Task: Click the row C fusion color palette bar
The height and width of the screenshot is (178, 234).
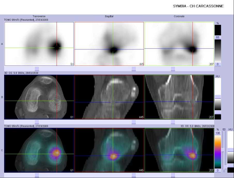Action: pos(218,152)
